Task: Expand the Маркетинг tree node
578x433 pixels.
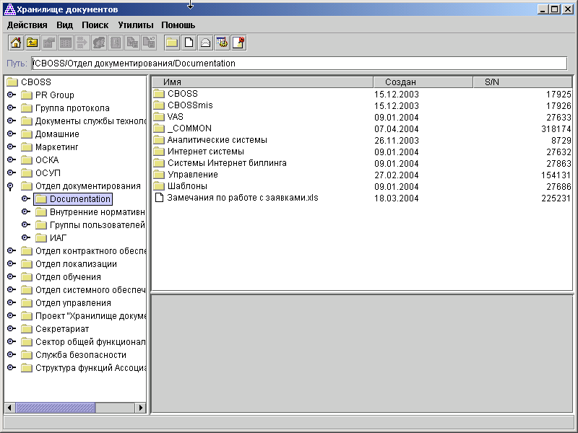Action: point(12,146)
